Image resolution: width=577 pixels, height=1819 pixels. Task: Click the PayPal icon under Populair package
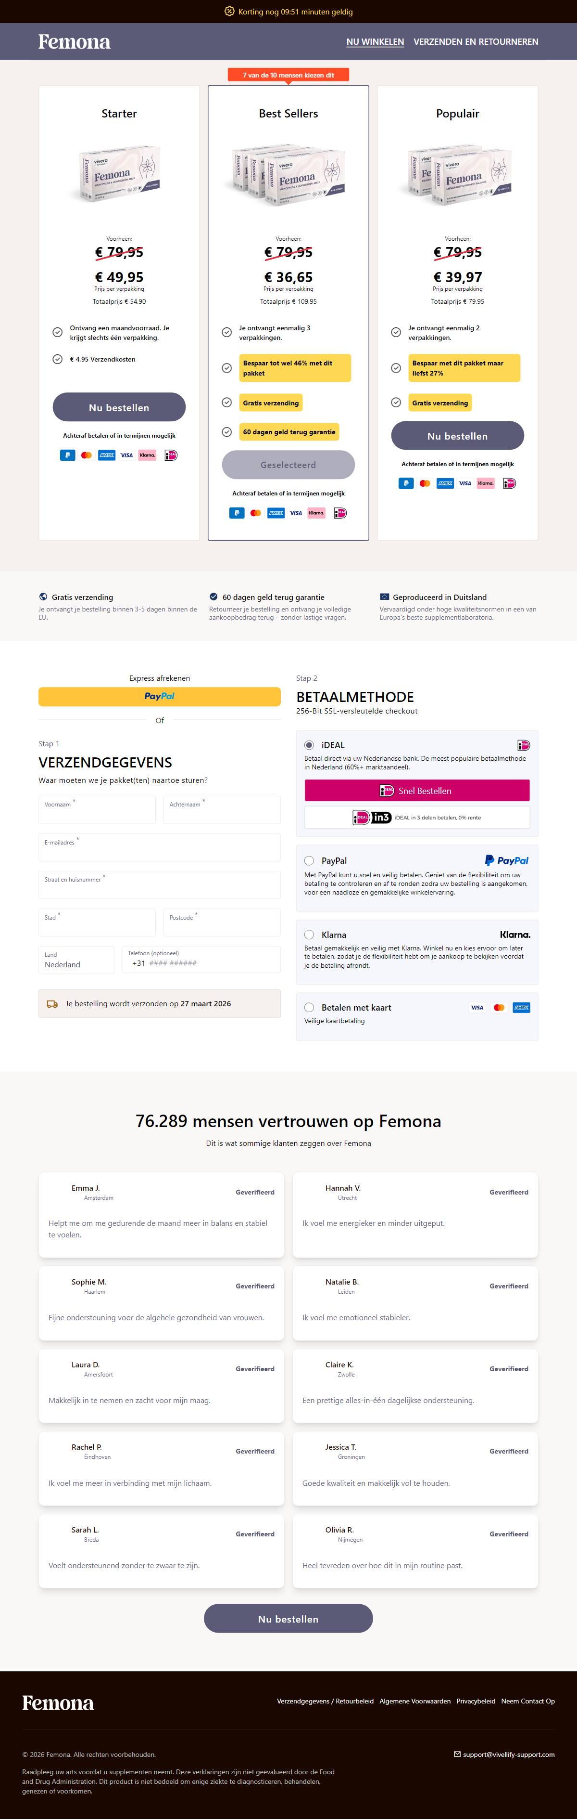[406, 484]
